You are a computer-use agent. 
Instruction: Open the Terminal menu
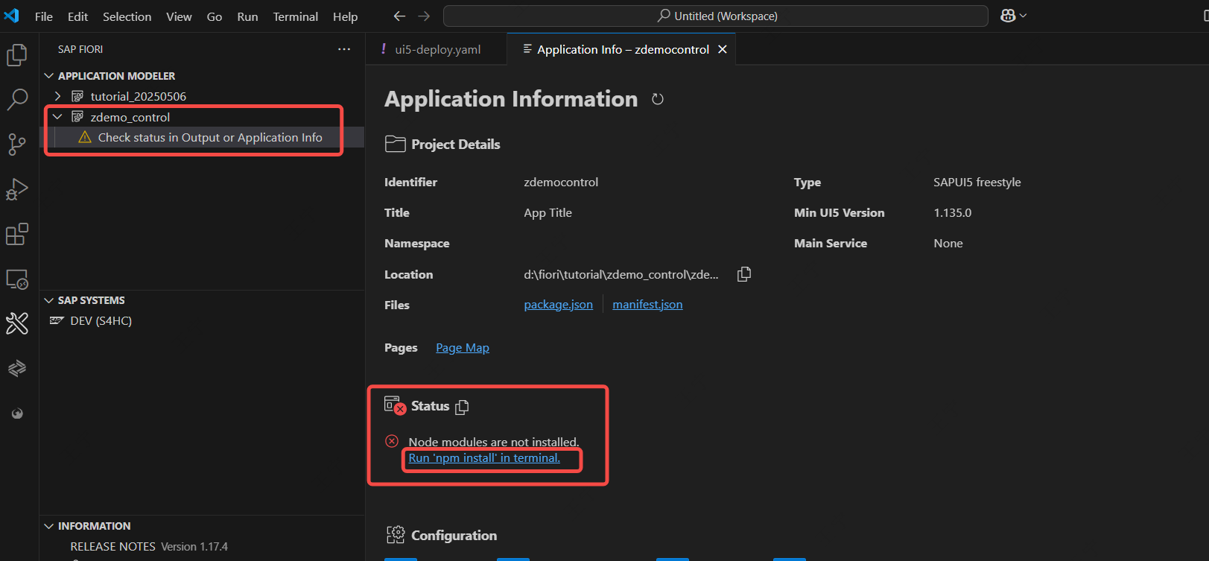click(295, 16)
